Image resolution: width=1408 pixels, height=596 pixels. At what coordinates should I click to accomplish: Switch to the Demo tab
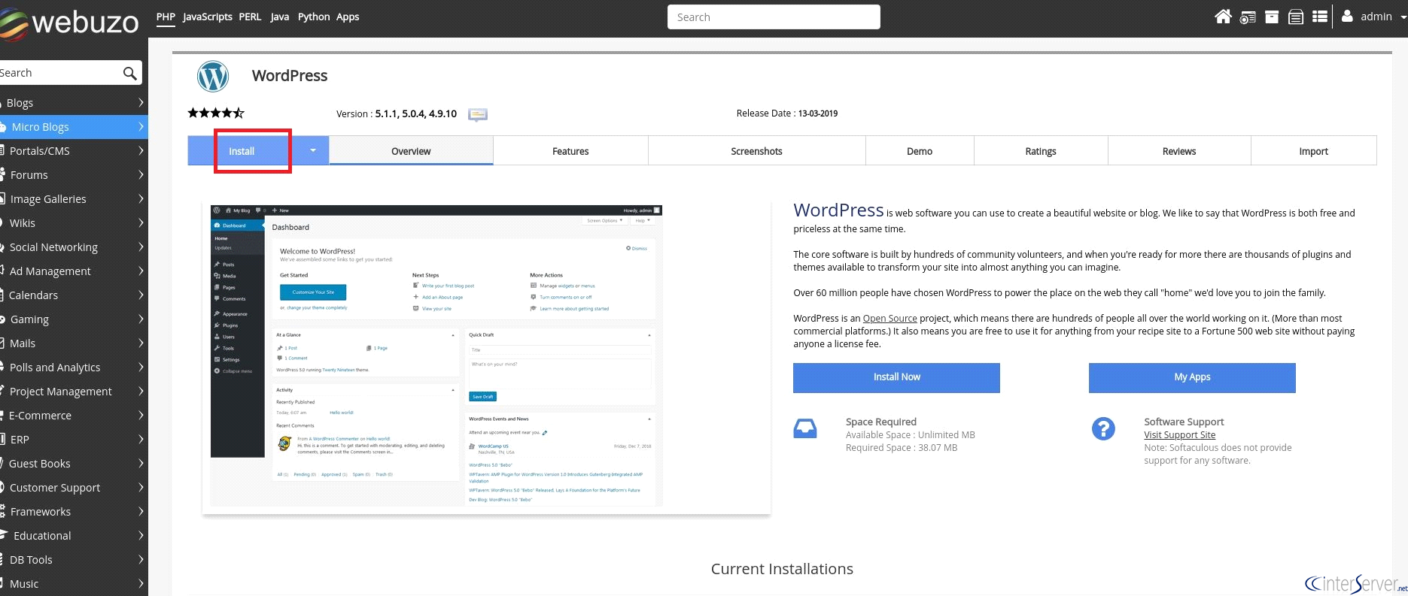point(920,150)
